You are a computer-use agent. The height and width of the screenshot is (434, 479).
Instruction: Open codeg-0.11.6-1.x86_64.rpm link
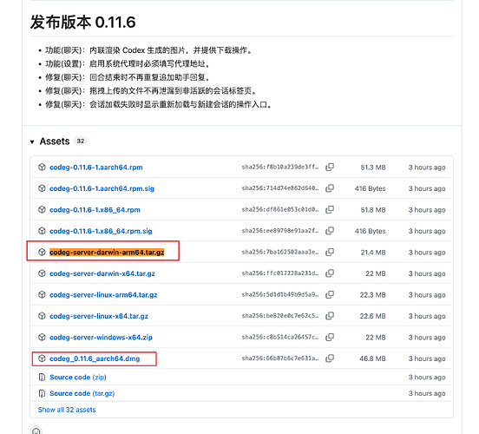(x=95, y=210)
